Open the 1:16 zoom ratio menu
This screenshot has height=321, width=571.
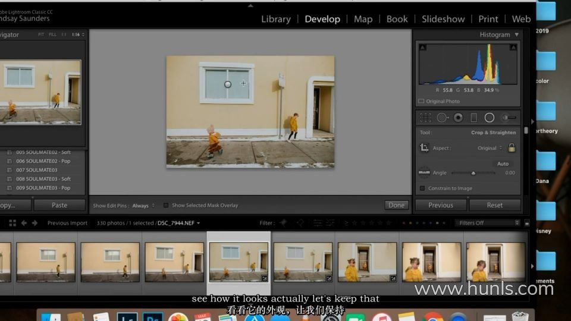[x=78, y=34]
